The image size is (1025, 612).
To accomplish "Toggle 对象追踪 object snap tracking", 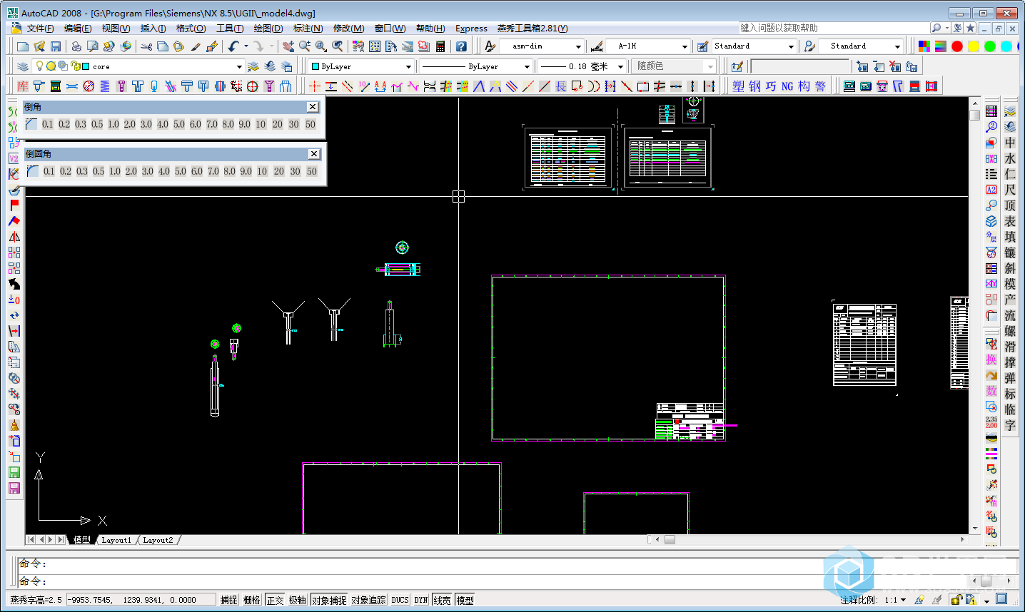I will click(368, 600).
